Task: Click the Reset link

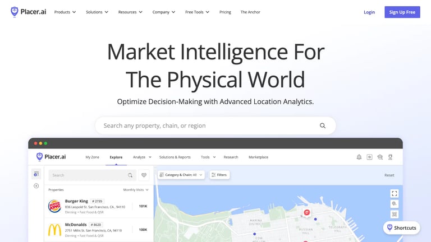Action: tap(389, 175)
